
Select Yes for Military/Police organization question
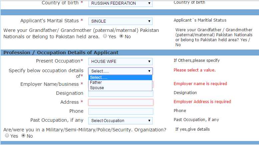pos(7,136)
